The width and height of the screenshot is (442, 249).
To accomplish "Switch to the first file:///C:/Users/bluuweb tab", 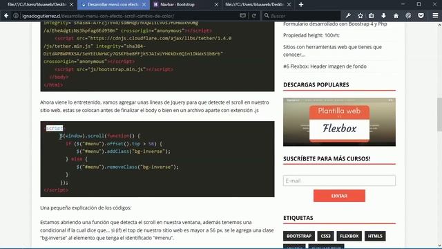I will pos(39,5).
